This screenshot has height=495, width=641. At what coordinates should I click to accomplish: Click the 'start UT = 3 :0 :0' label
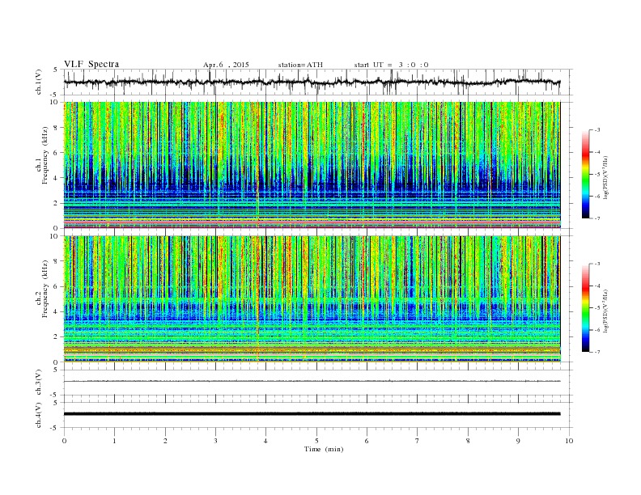pyautogui.click(x=391, y=65)
